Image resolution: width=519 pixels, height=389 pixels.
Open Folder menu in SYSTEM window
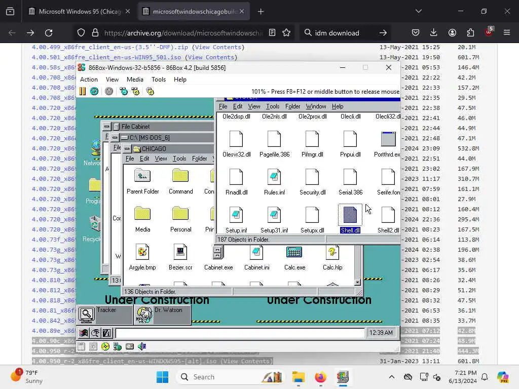(292, 106)
